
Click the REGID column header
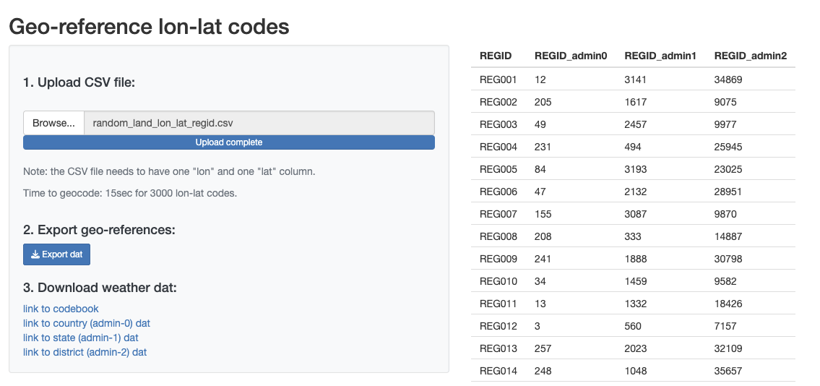tap(495, 56)
